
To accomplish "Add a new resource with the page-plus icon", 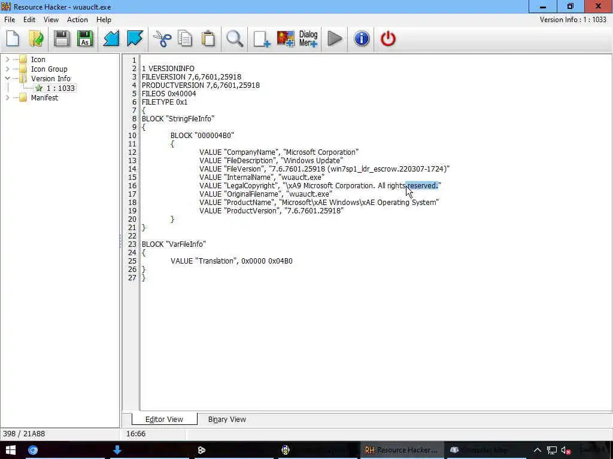I will 262,39.
